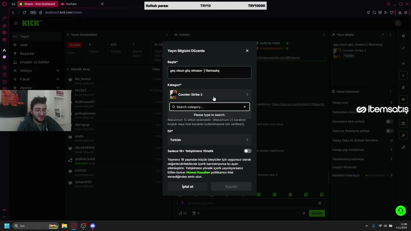Image resolution: width=411 pixels, height=231 pixels.
Task: Select pencil icon in right widget rail
Action: [403, 48]
